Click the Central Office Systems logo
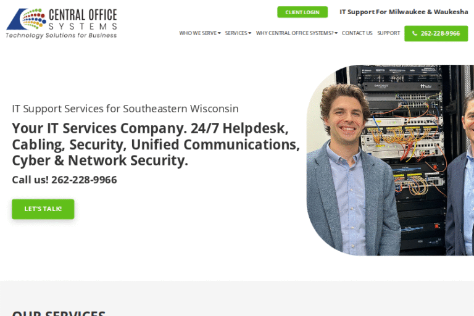Viewport: 474px width, 316px height. [x=61, y=23]
